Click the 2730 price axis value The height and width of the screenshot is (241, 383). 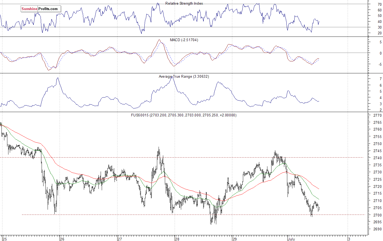point(377,172)
